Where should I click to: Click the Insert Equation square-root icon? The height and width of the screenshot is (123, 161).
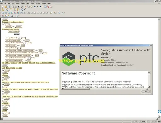pyautogui.click(x=51, y=7)
